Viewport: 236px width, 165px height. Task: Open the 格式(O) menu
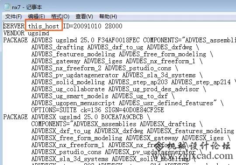(x=60, y=17)
